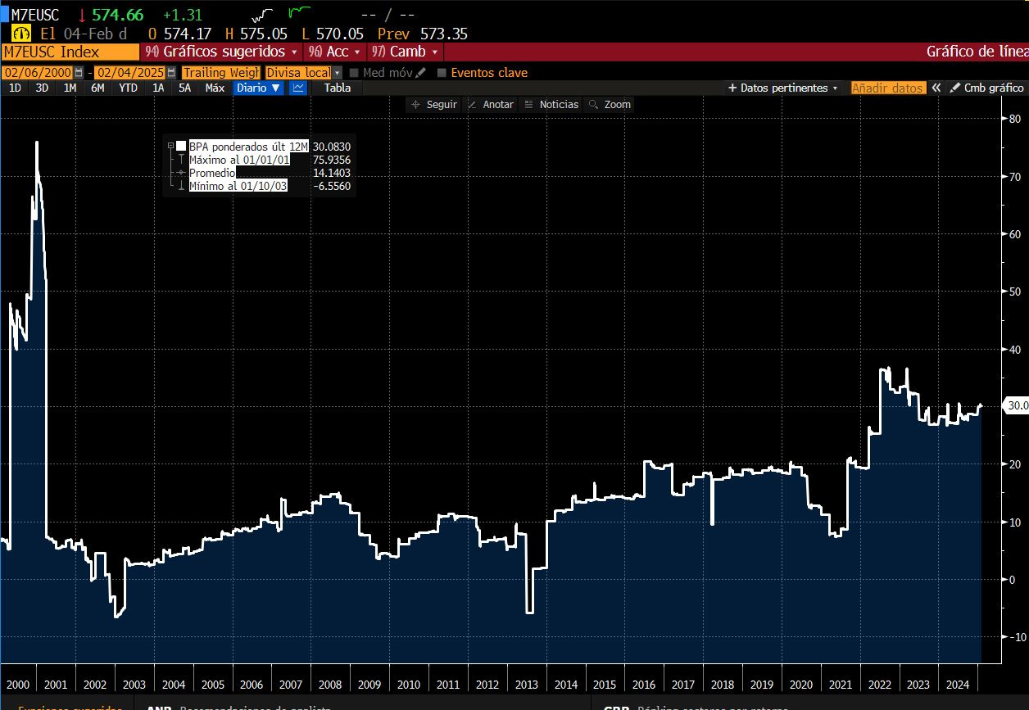Viewport: 1029px width, 710px height.
Task: Click the Mínimo al 01/10/03 legend row
Action: click(239, 186)
